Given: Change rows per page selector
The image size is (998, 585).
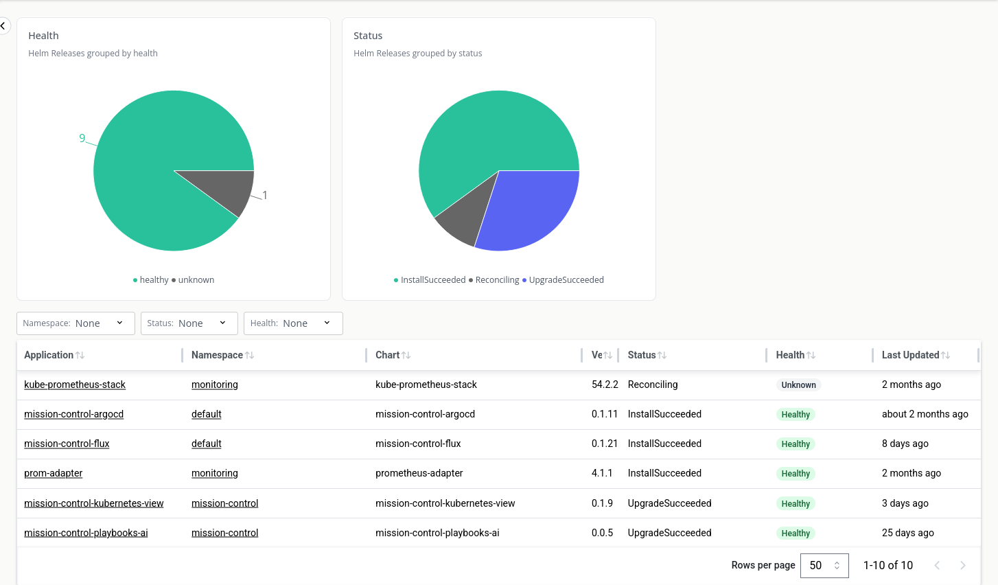Looking at the screenshot, I should [x=824, y=565].
